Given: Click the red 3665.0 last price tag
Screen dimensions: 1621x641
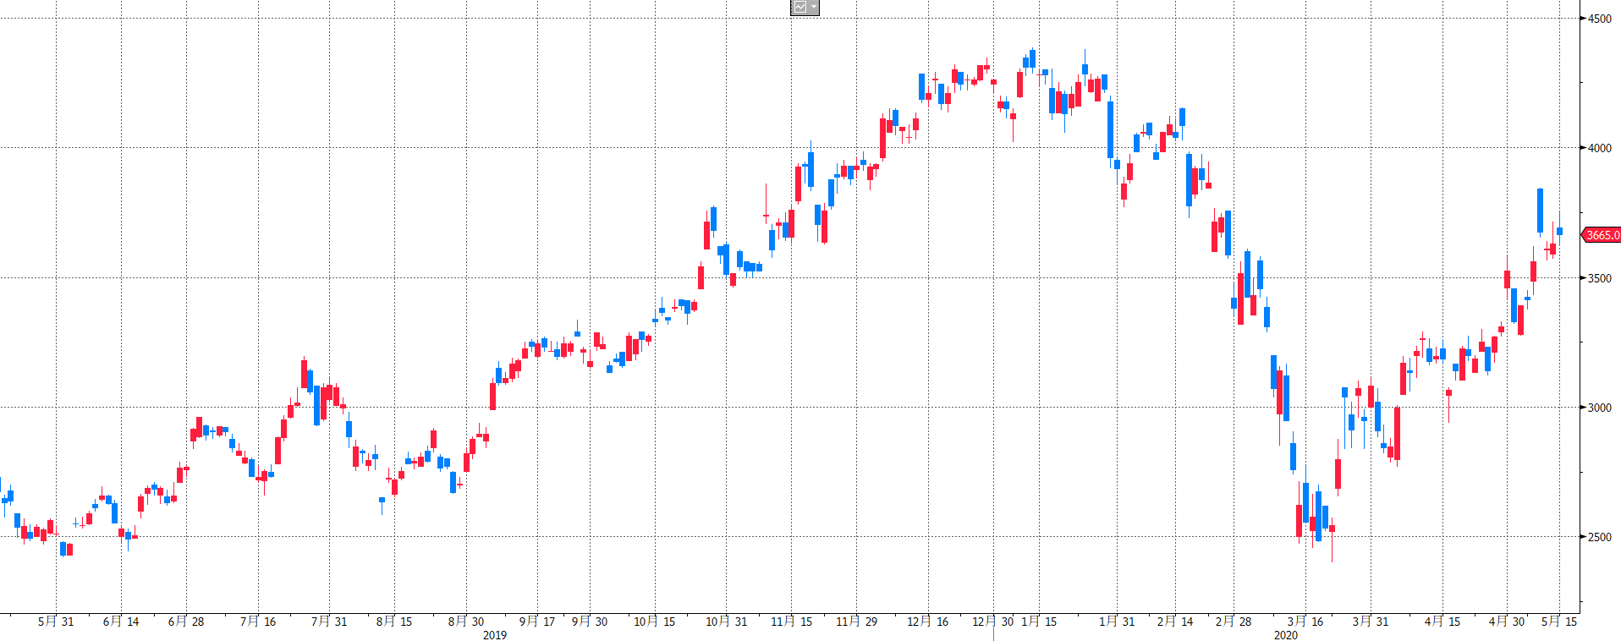Looking at the screenshot, I should coord(1602,235).
